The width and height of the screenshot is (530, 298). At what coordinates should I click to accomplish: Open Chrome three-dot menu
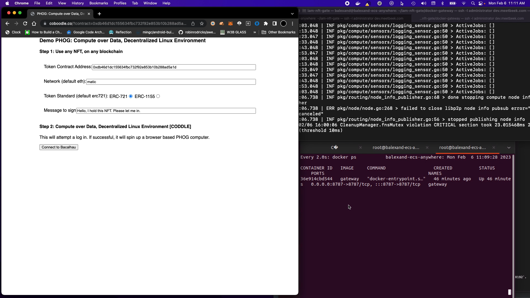pos(292,24)
